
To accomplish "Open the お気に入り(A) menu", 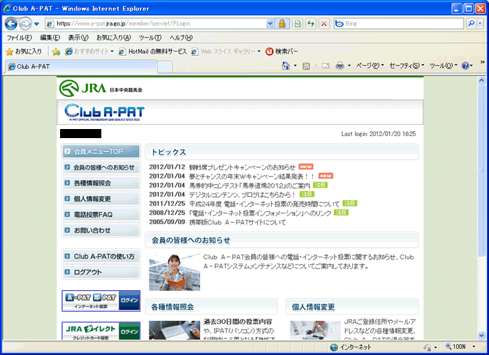I will [x=114, y=38].
